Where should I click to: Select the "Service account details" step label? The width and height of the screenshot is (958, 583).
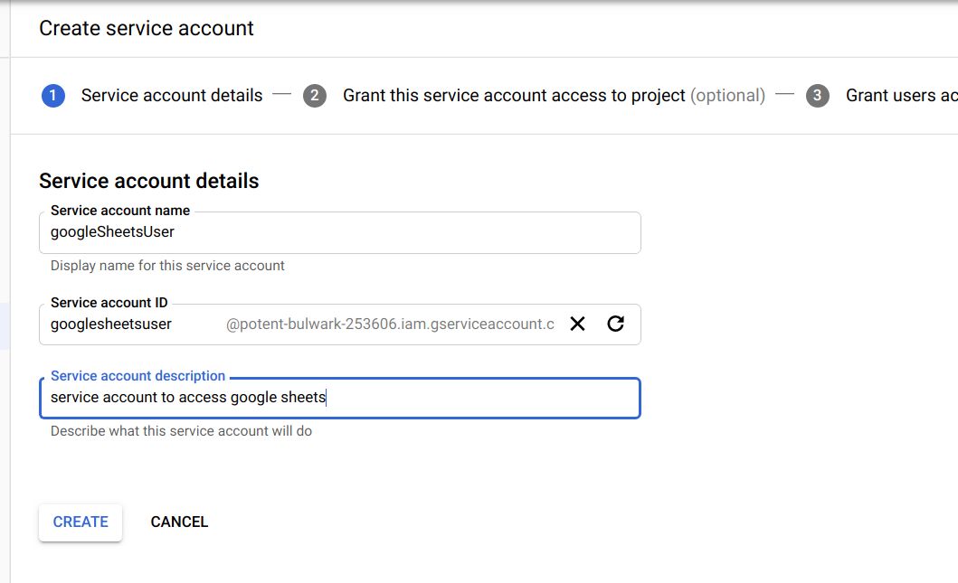pyautogui.click(x=172, y=96)
